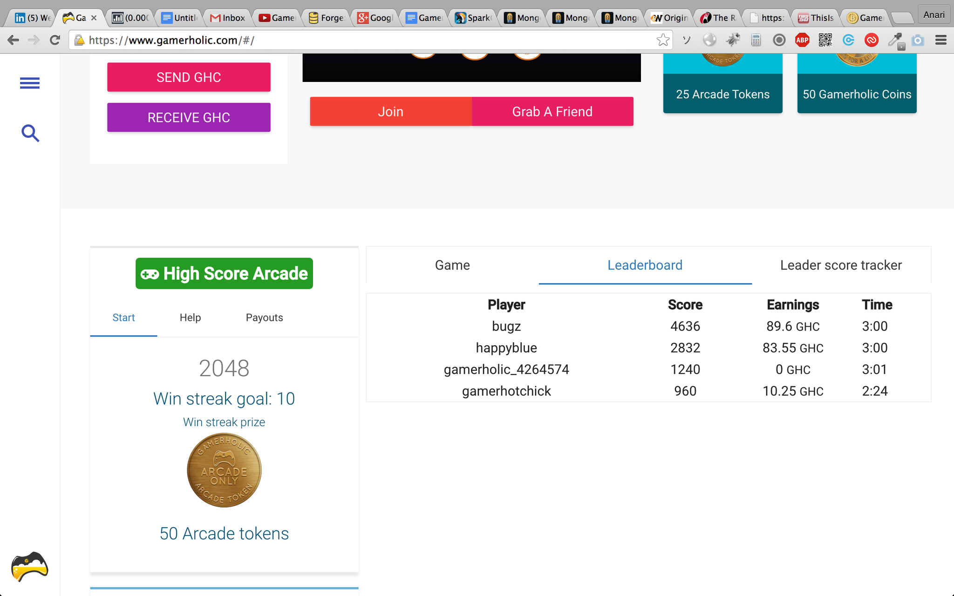
Task: Open the Help tab
Action: 190,318
